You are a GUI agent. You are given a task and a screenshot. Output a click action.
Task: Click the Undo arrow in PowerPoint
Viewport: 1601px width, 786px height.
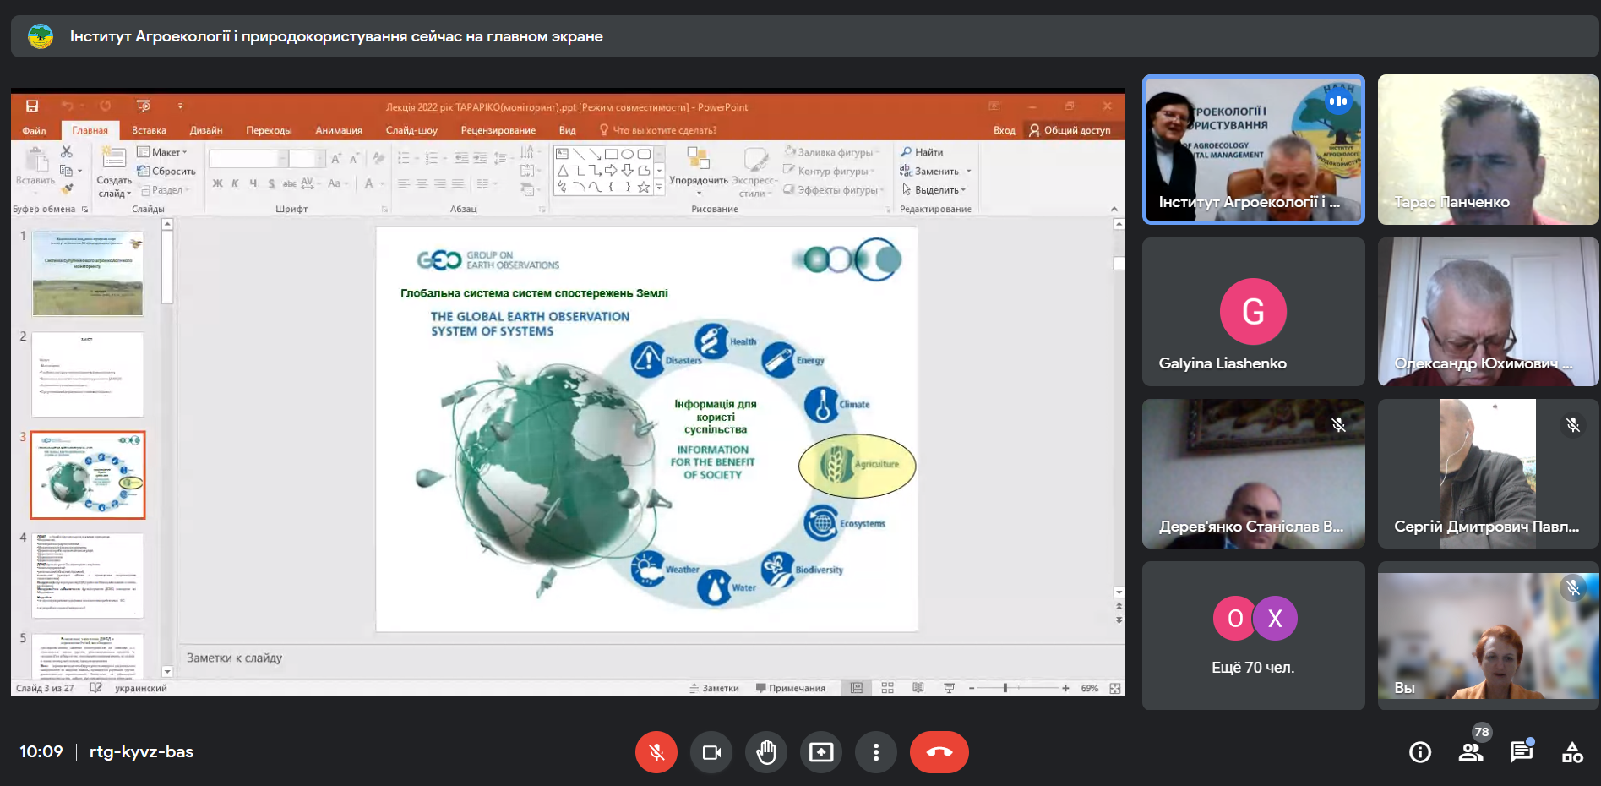(x=68, y=106)
